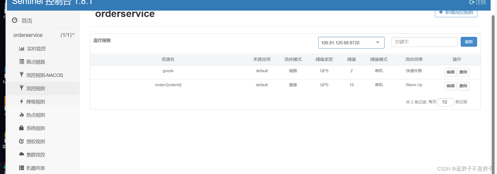497x174 pixels.
Task: Click the threshold value 2
Action: (351, 71)
